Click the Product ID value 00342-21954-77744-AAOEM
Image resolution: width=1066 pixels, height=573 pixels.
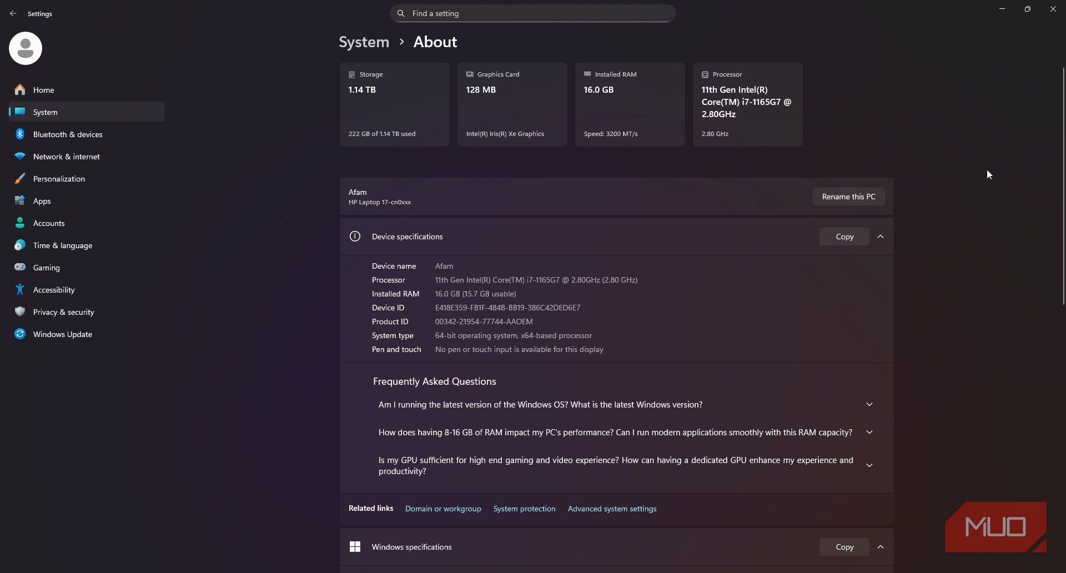(x=484, y=321)
